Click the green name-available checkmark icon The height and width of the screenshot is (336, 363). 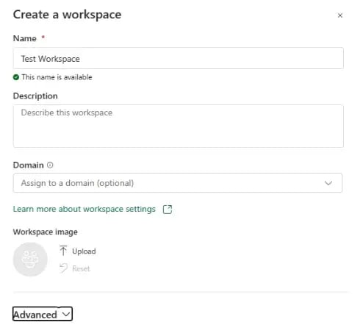16,77
